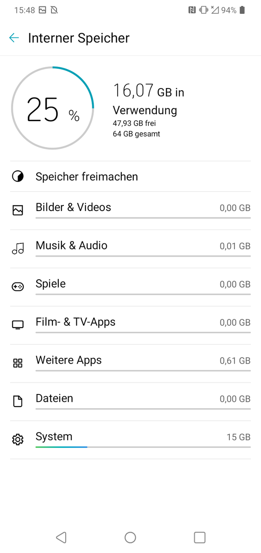Select the Spiele storage entry
This screenshot has width=261, height=553.
[x=130, y=287]
